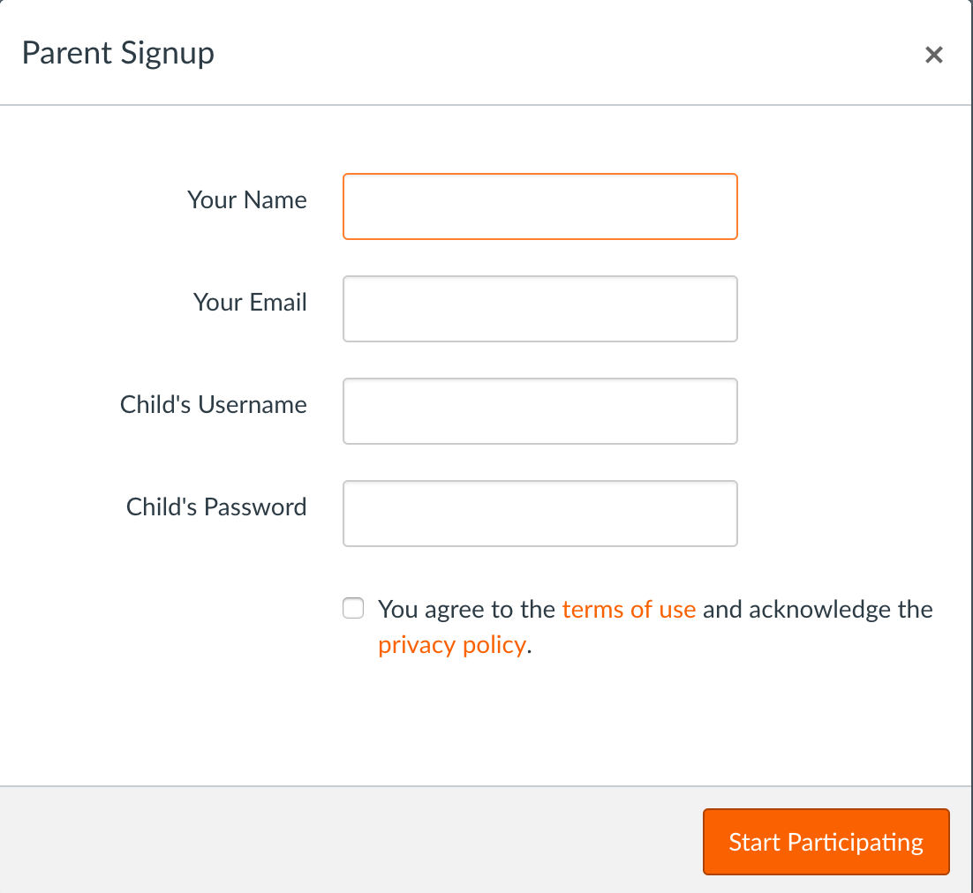The width and height of the screenshot is (973, 893).
Task: Focus the Your Name input field
Action: point(539,206)
